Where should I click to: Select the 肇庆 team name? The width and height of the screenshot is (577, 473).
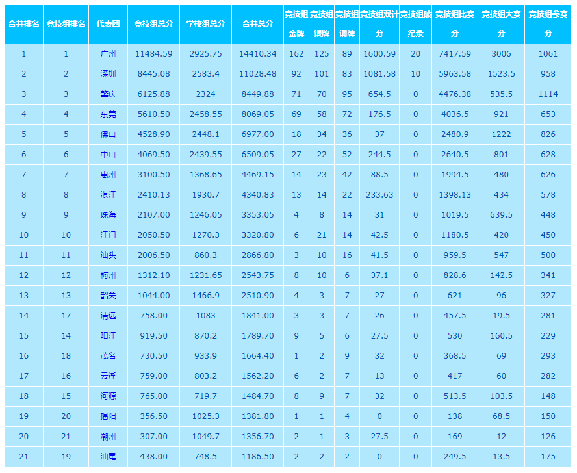pyautogui.click(x=108, y=94)
